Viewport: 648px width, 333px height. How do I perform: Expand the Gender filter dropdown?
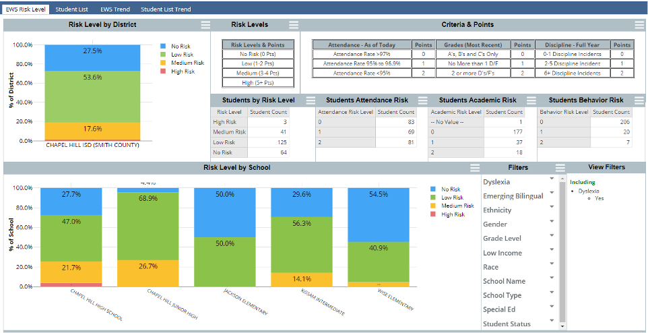click(552, 221)
